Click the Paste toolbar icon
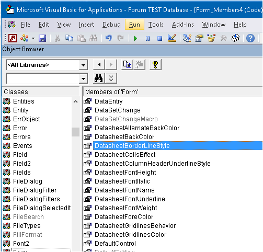 coord(82,38)
